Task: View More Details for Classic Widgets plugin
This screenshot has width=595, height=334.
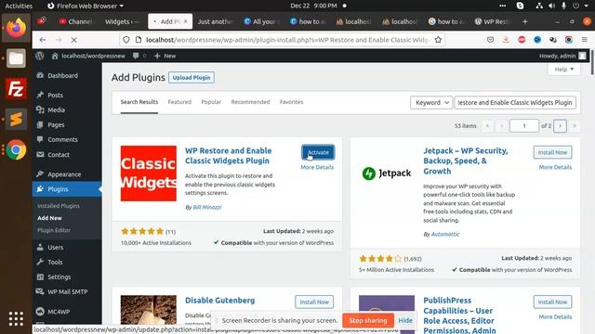Action: pyautogui.click(x=317, y=167)
